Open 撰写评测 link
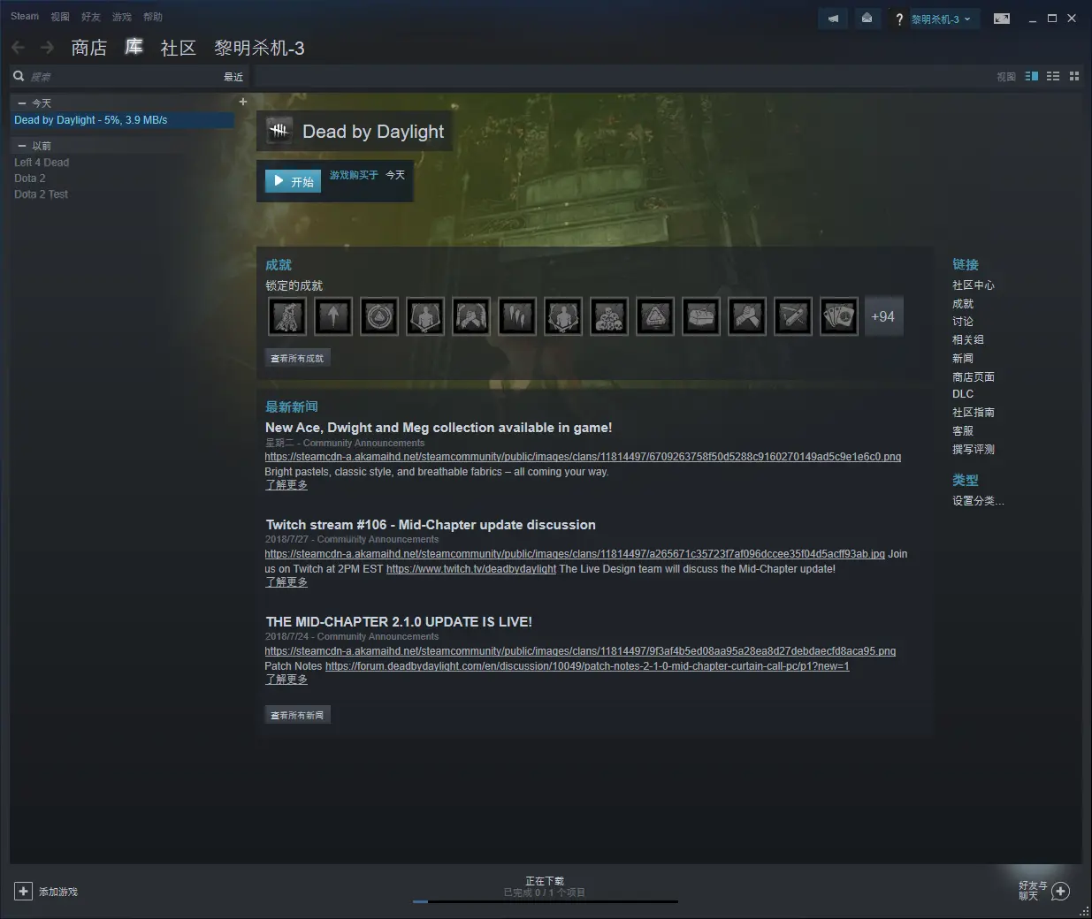Screen dimensions: 1092x919 pos(974,449)
